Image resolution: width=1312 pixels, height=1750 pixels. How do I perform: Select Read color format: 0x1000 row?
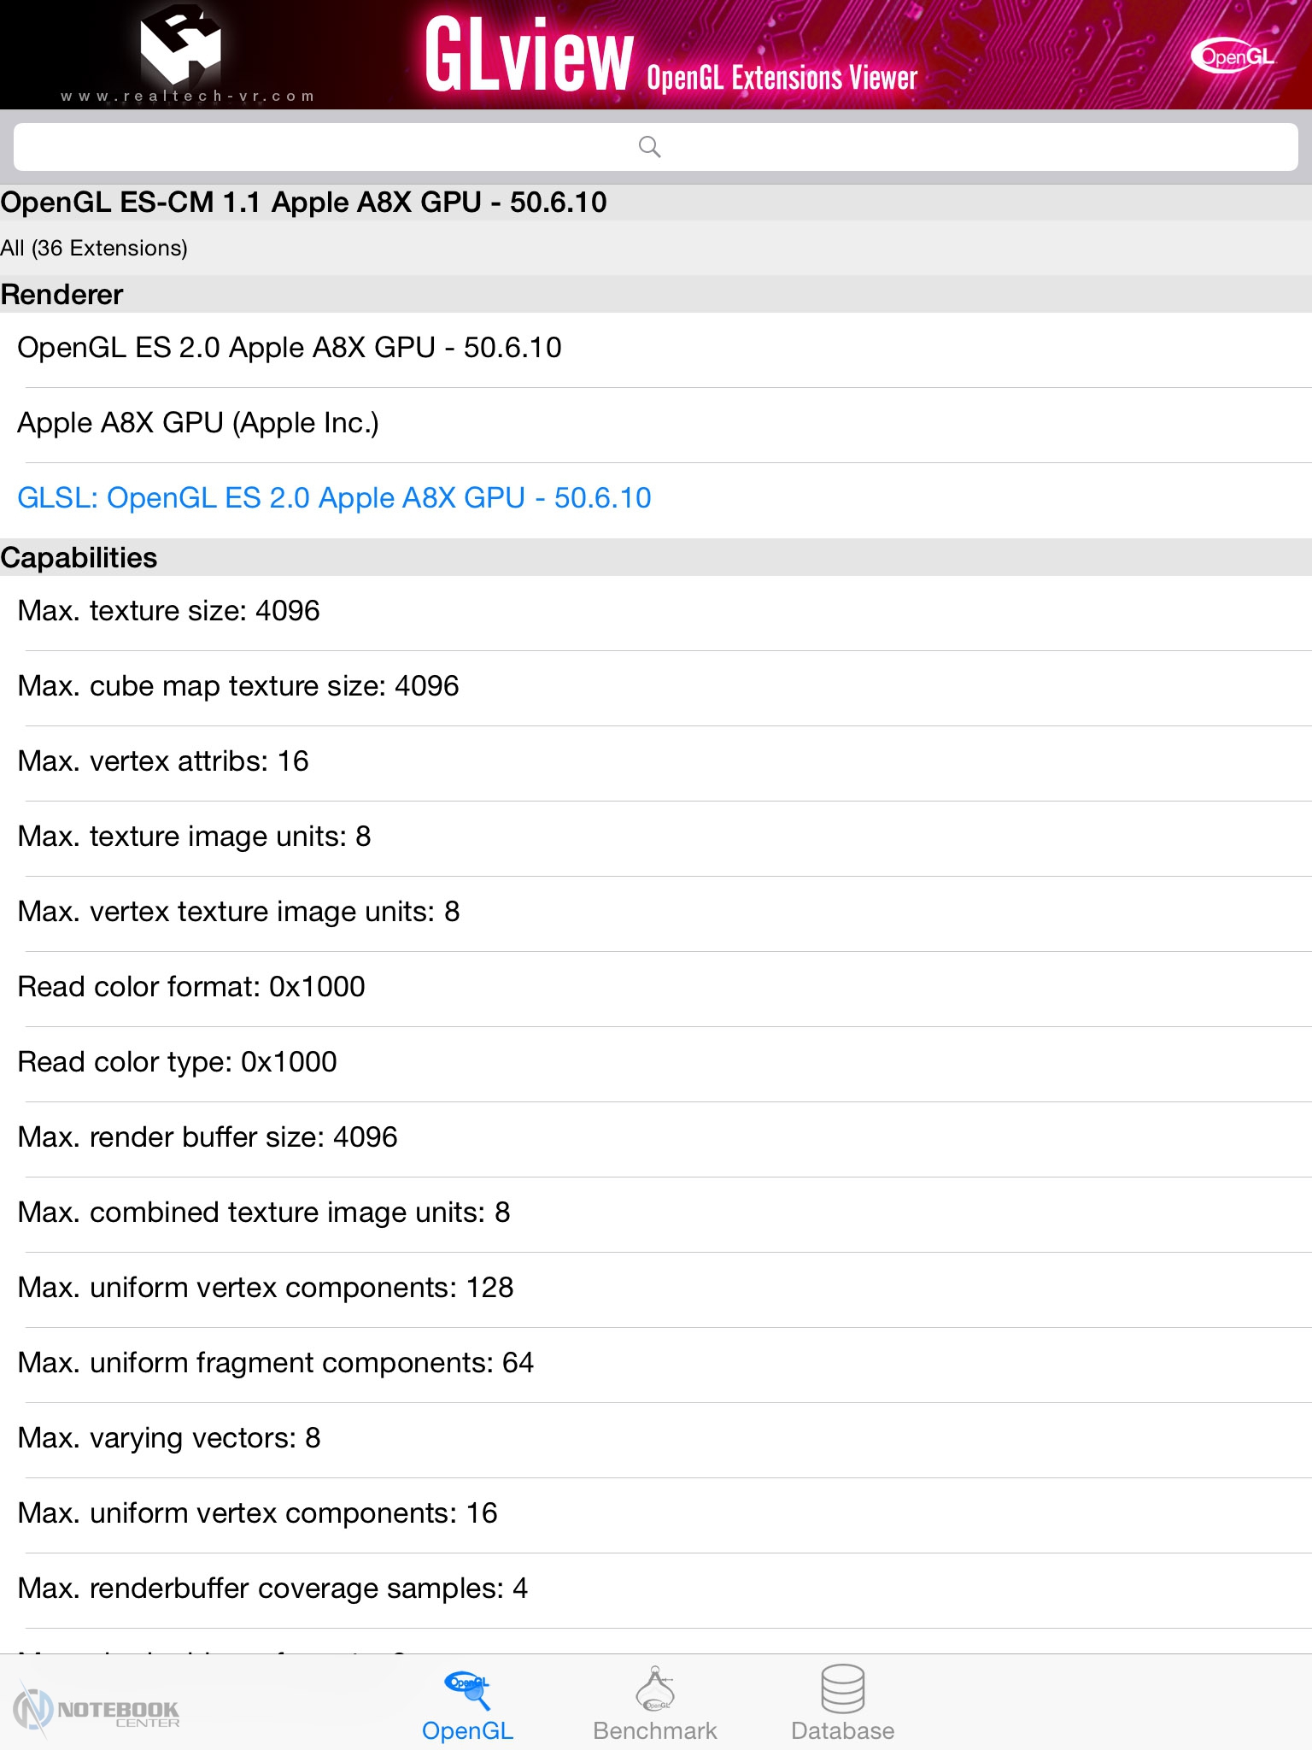[191, 987]
